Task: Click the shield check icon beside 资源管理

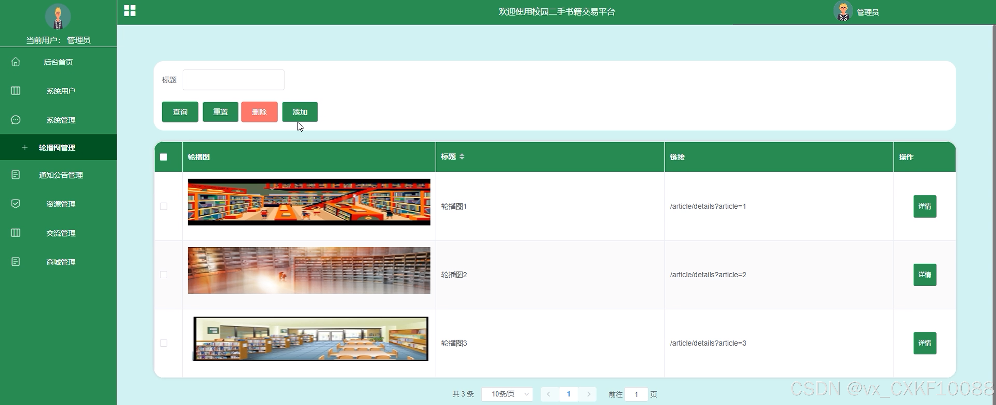Action: (x=16, y=204)
